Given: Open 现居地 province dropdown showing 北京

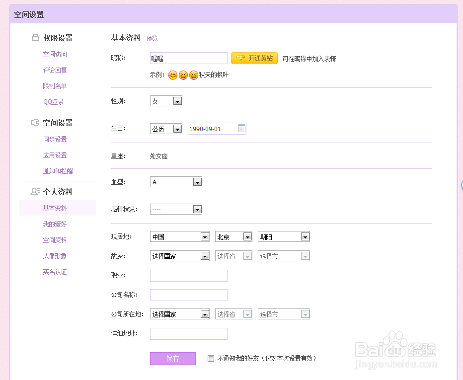Looking at the screenshot, I should [x=233, y=236].
